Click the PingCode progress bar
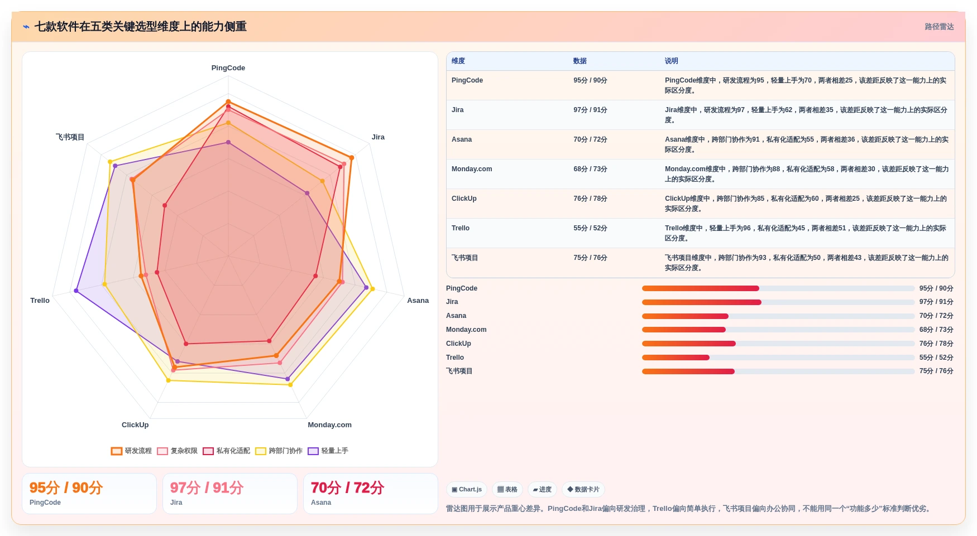Viewport: 977px width, 536px height. coord(778,288)
